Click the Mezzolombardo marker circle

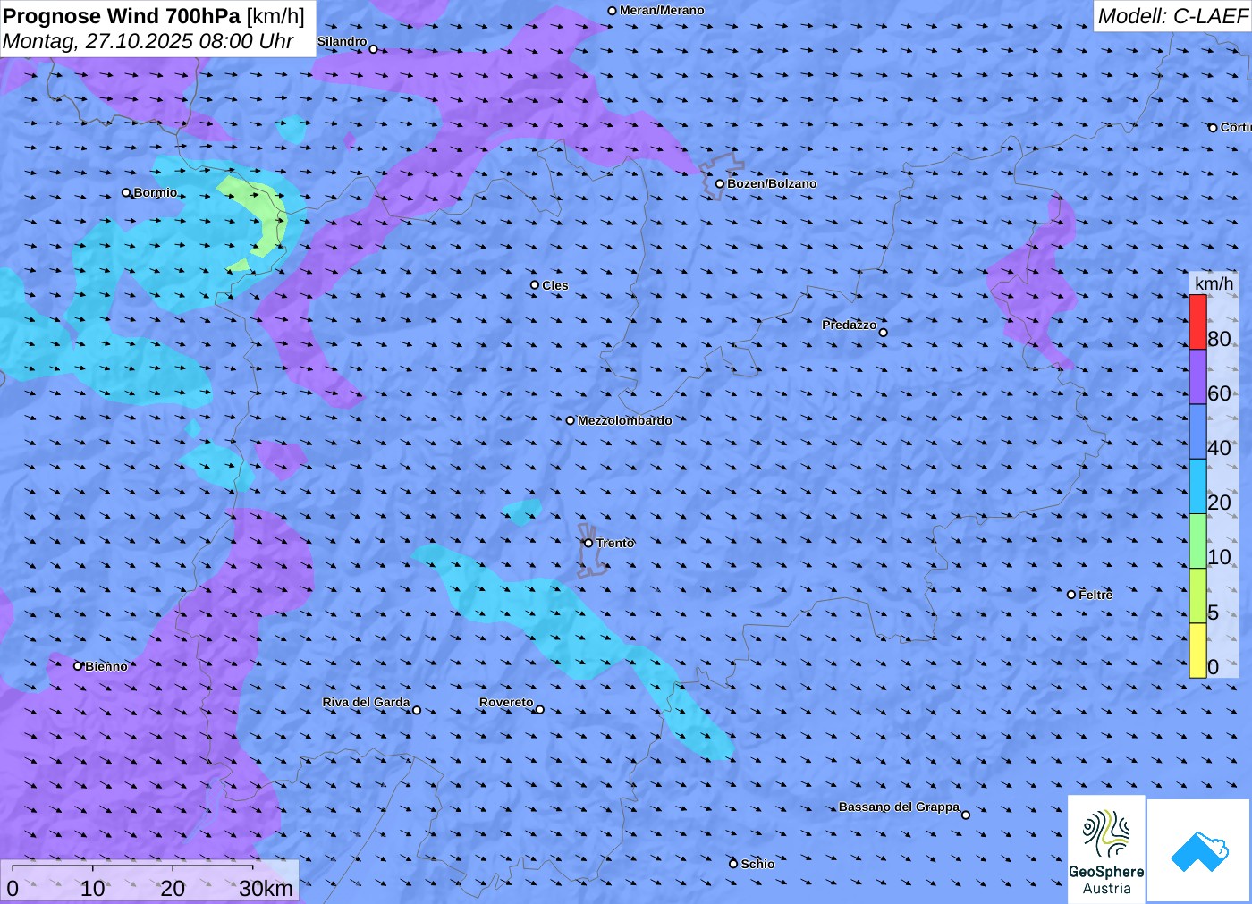coord(571,420)
